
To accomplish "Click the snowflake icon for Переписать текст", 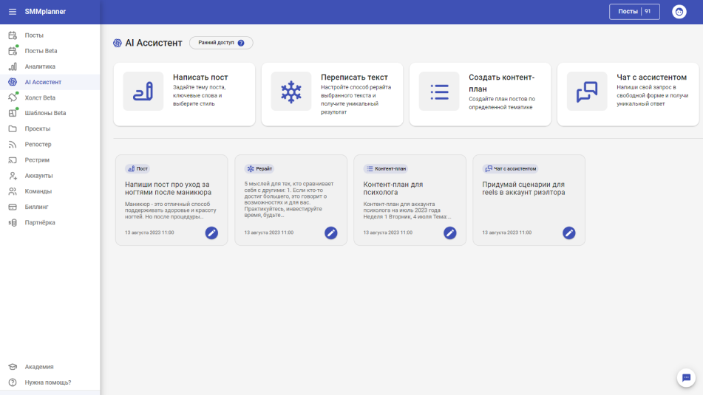I will pos(291,92).
